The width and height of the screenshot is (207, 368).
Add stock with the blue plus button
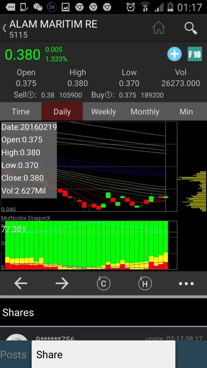pyautogui.click(x=174, y=54)
